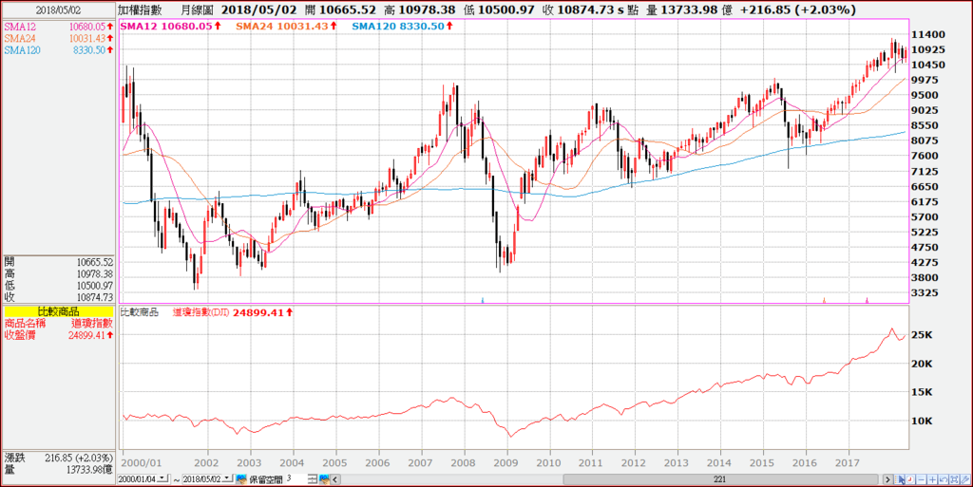Zoom out the chart with minus icon
The image size is (973, 487).
(x=921, y=479)
